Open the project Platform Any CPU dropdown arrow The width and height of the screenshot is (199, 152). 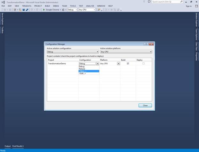119,64
